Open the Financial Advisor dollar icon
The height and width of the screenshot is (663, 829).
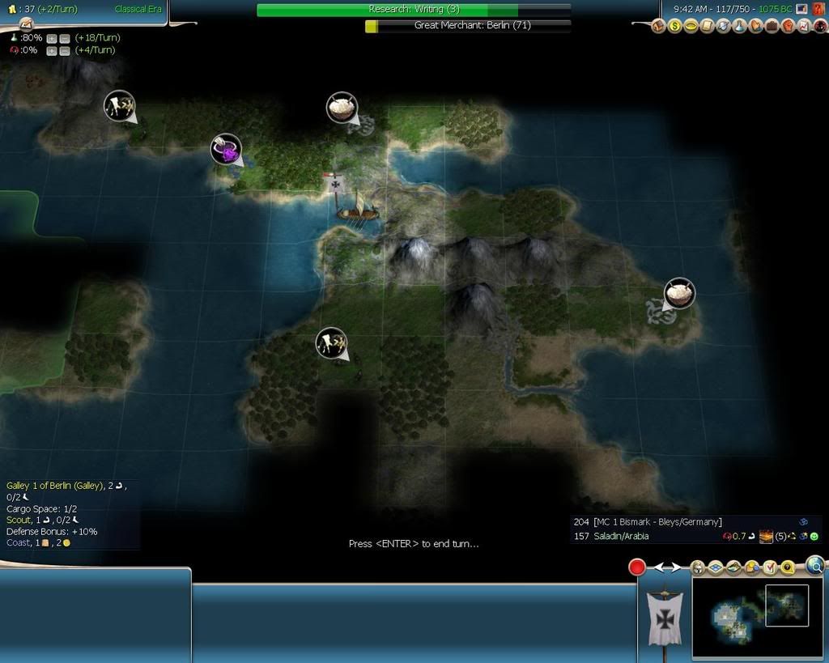[x=675, y=26]
